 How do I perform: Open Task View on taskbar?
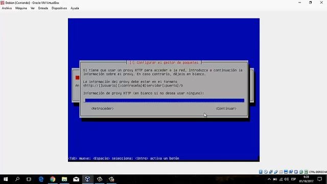pos(29,179)
